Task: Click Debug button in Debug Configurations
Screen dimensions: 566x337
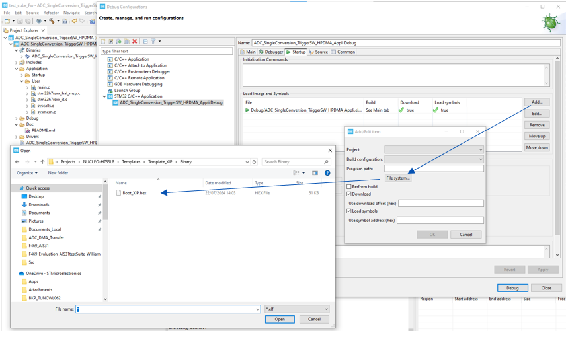Action: coord(512,288)
